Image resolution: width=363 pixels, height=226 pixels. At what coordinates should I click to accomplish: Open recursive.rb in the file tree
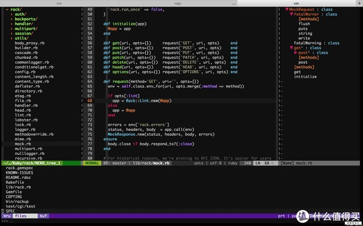28,158
